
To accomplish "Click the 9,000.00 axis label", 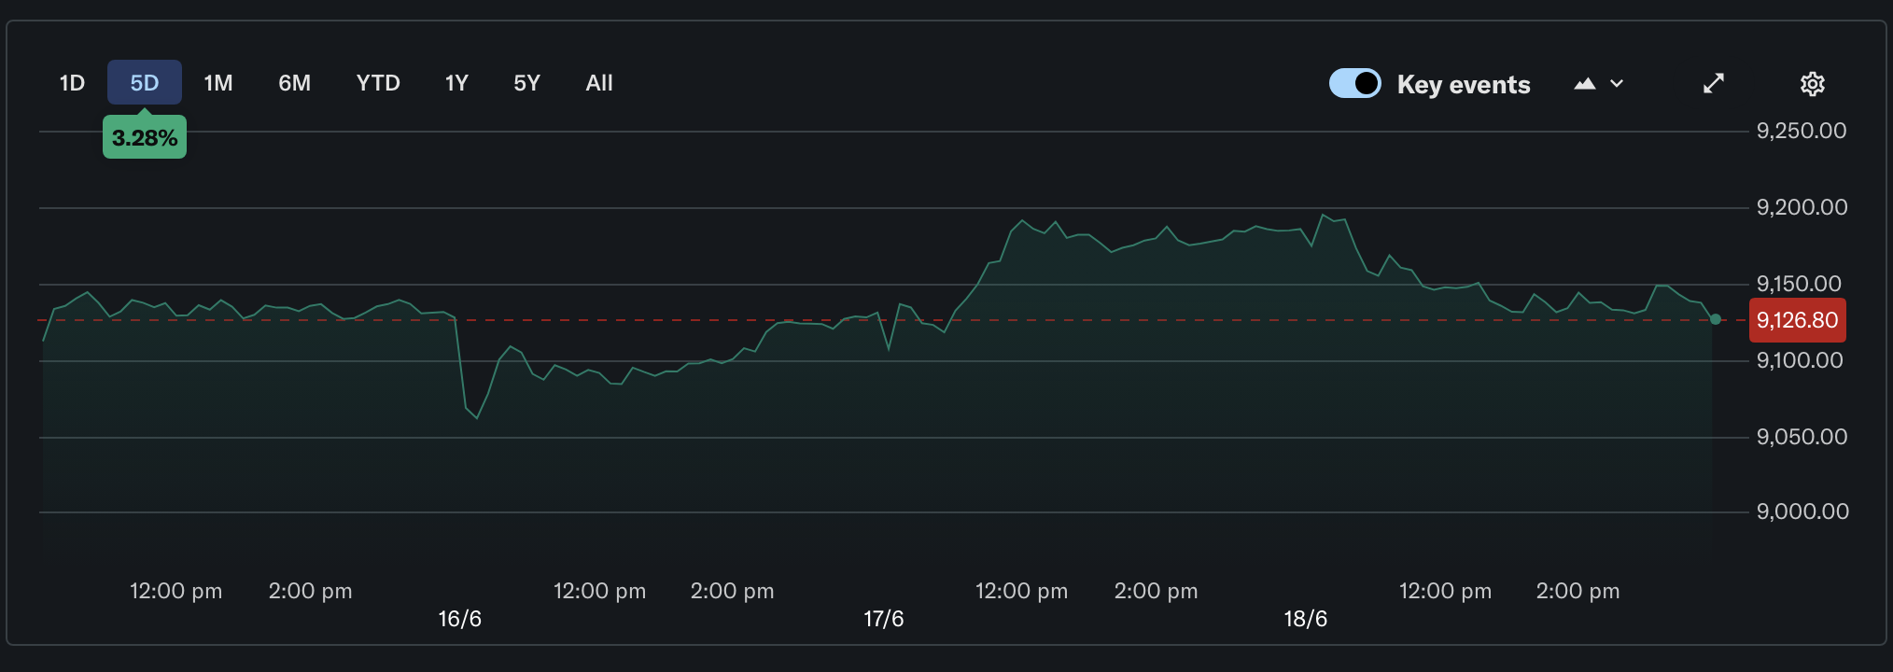I will [1802, 511].
